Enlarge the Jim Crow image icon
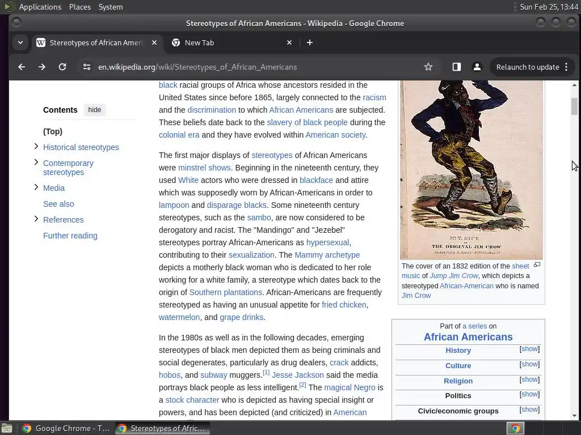This screenshot has width=581, height=435. pos(537,265)
